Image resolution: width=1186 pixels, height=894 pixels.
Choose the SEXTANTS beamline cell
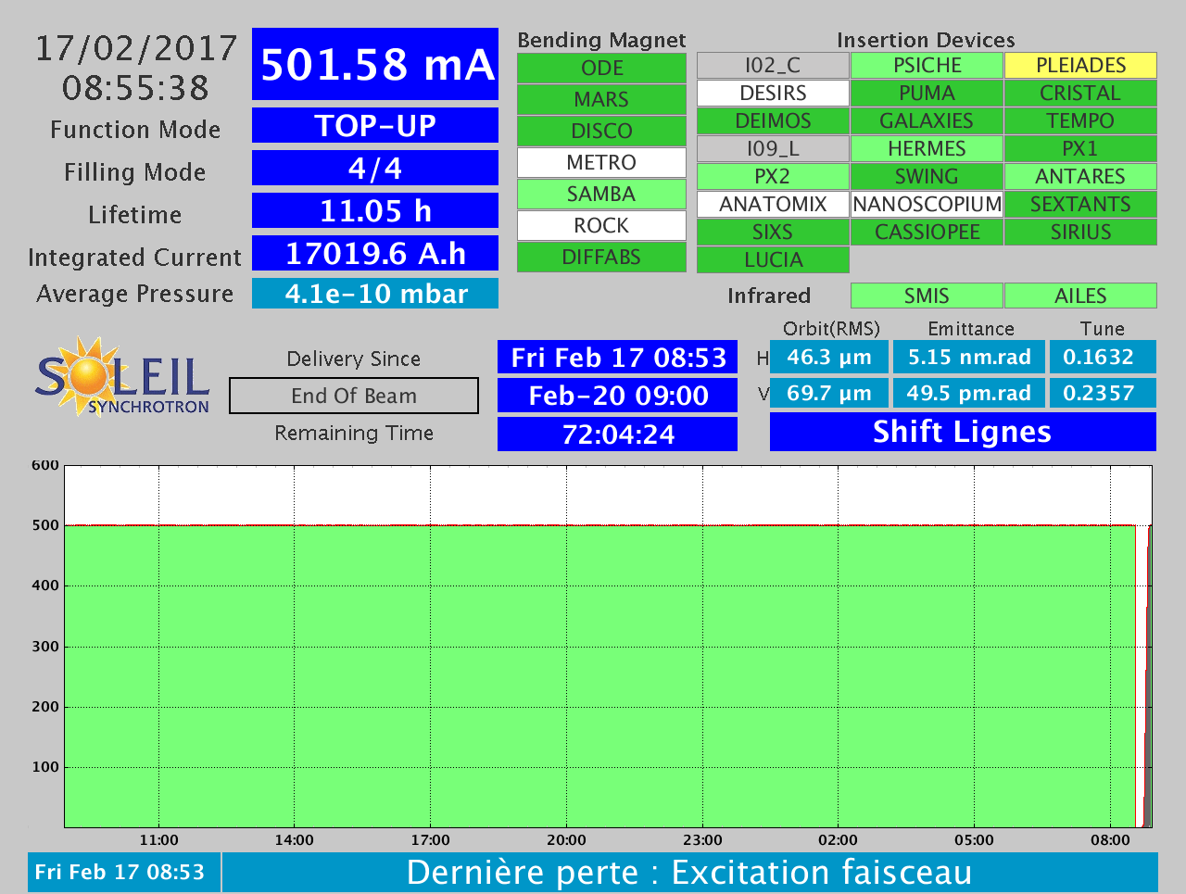tap(1080, 205)
